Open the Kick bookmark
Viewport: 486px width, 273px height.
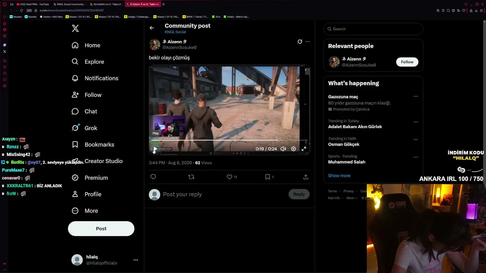point(216,17)
